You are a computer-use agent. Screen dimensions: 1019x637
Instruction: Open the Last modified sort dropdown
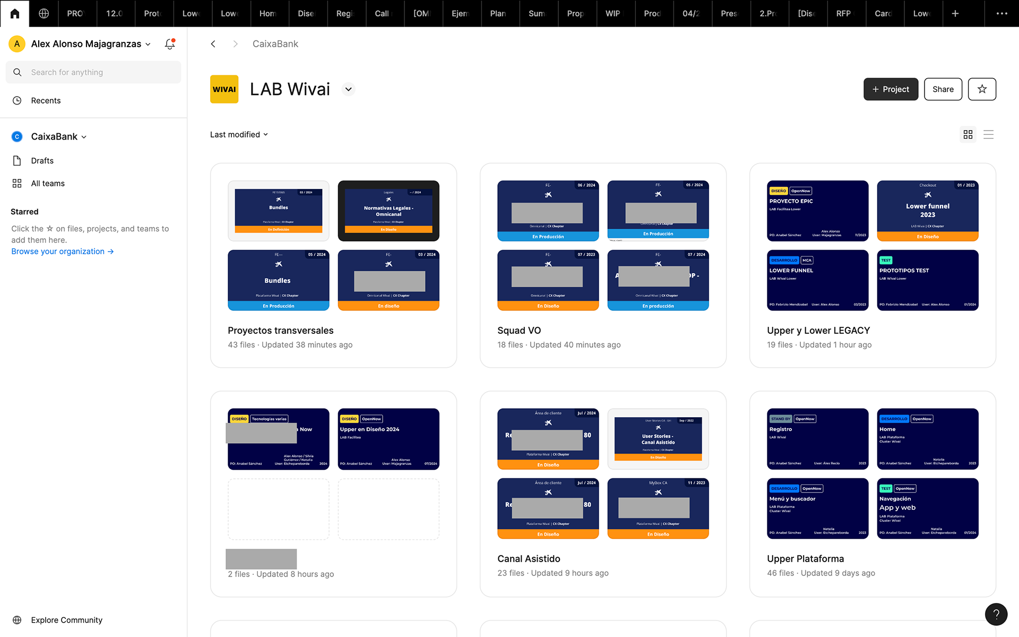[x=239, y=135]
